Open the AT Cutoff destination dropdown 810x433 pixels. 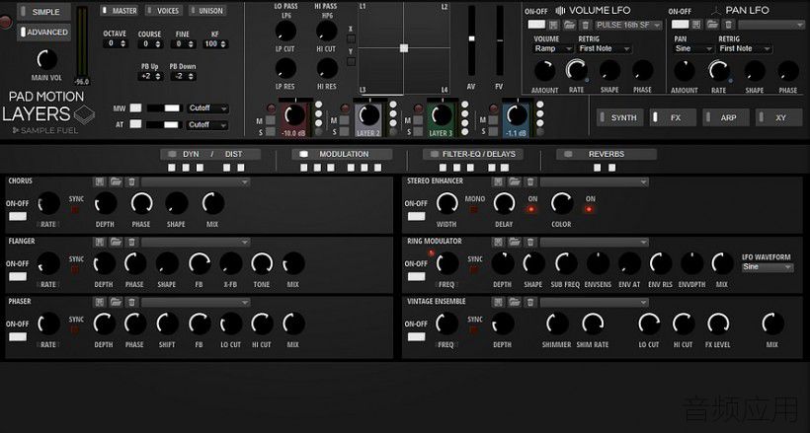(207, 125)
